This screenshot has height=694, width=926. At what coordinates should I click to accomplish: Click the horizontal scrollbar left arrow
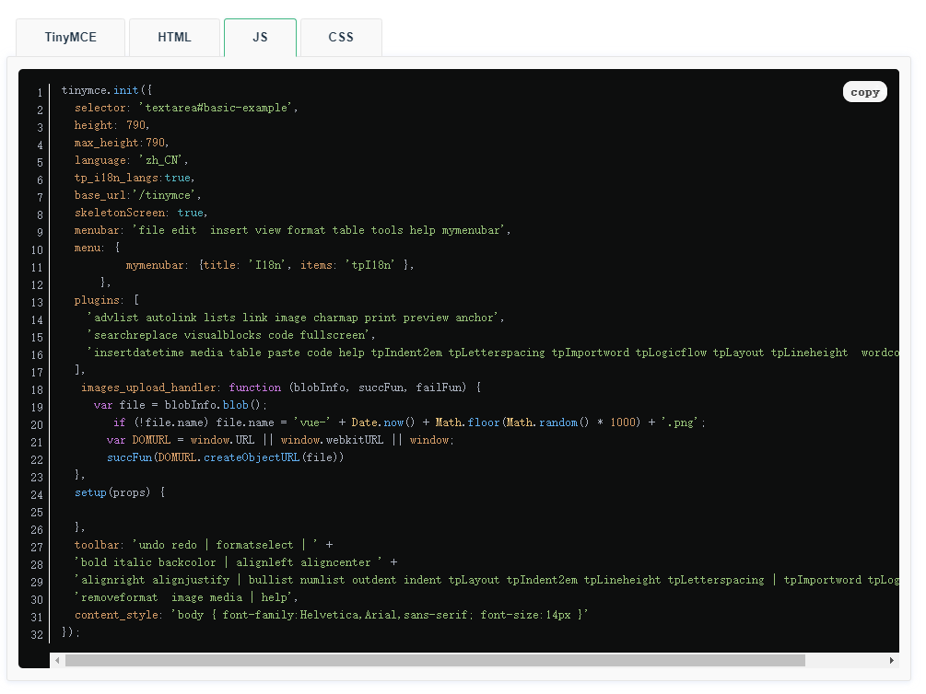pos(57,660)
